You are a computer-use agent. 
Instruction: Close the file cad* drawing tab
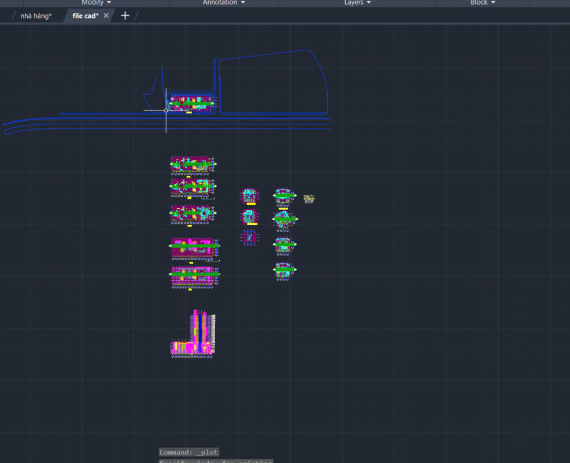coord(106,16)
